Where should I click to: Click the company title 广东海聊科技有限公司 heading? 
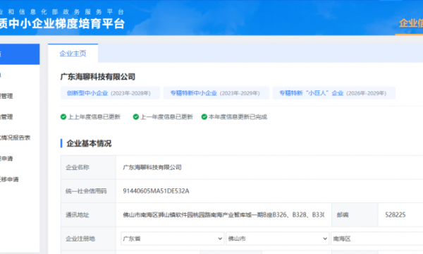(98, 77)
